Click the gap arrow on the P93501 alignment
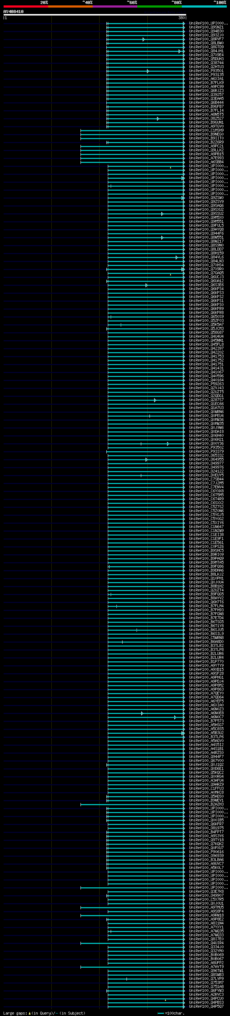The height and width of the screenshot is (1016, 230). [148, 71]
